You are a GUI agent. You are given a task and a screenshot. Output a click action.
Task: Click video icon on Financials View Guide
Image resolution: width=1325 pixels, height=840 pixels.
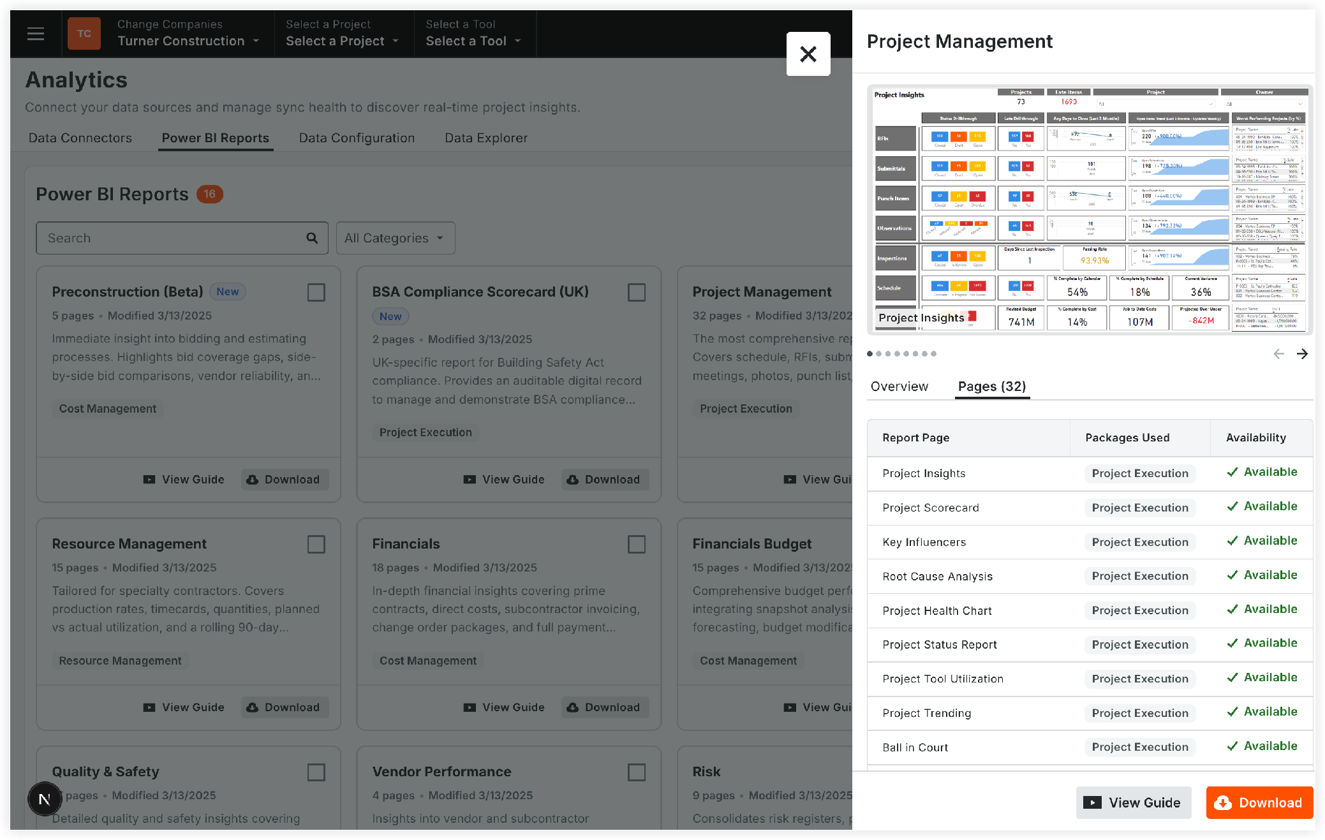(470, 707)
